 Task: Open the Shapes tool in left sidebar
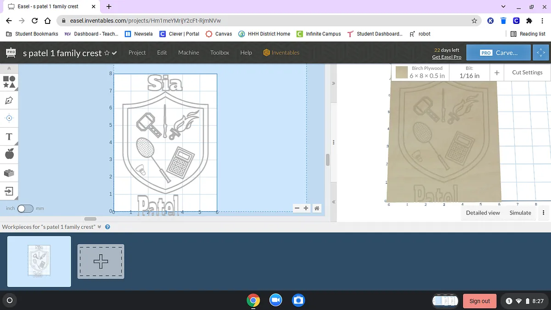pyautogui.click(x=9, y=82)
